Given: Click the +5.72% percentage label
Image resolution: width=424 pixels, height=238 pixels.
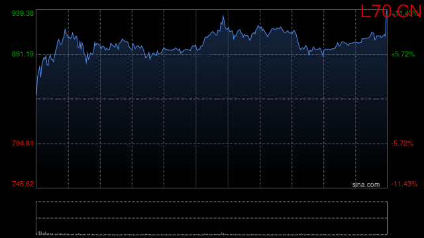Looking at the screenshot, I should click(x=403, y=54).
